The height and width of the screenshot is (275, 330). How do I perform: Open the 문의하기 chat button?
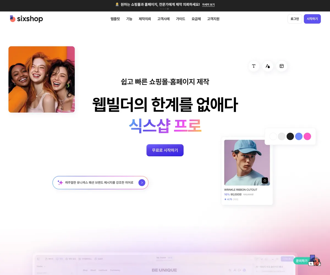pyautogui.click(x=301, y=261)
